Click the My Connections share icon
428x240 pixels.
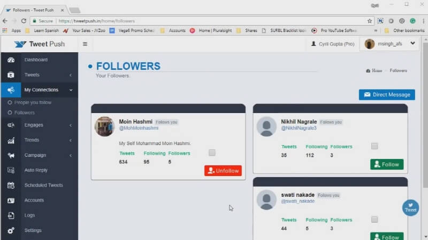(11, 90)
